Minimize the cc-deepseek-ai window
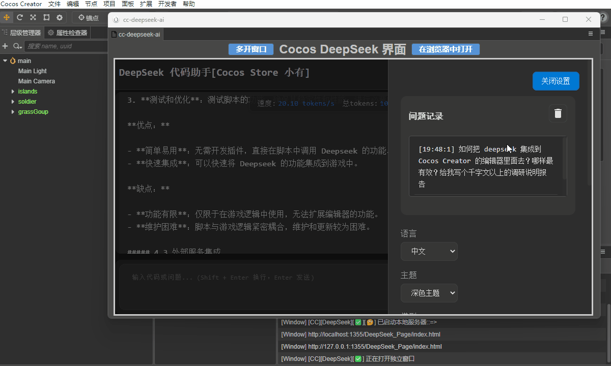This screenshot has width=611, height=366. pyautogui.click(x=542, y=20)
